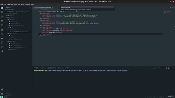Click the new terminal plus button

(163, 68)
